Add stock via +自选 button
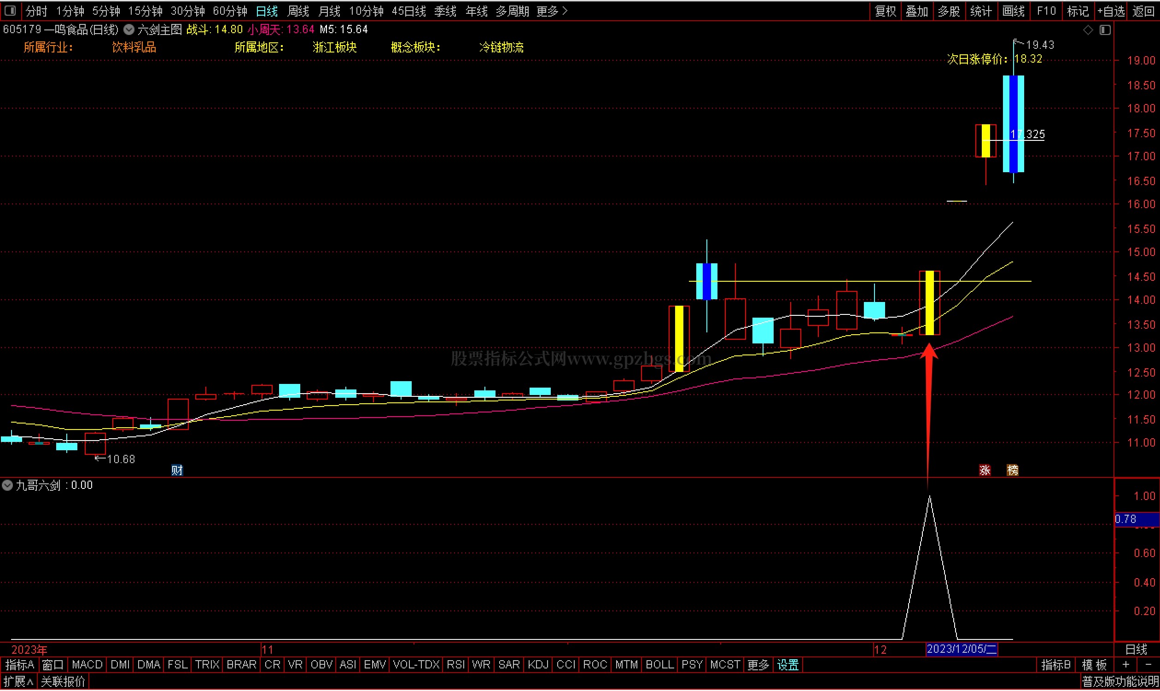 click(x=1111, y=11)
